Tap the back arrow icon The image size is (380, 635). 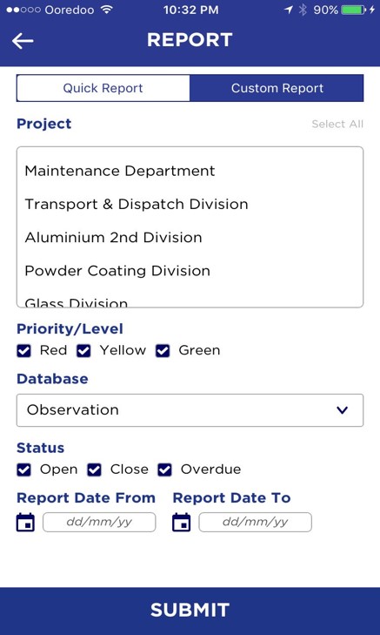pos(23,40)
